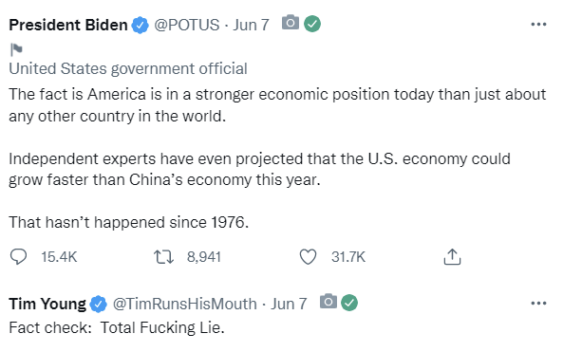Click the flag icon above government official label
This screenshot has width=563, height=352.
[16, 49]
